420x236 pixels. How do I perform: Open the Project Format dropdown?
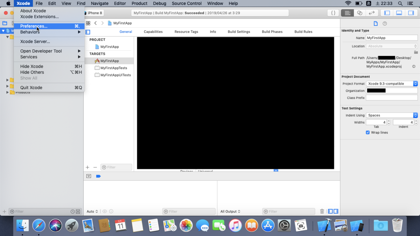coord(392,84)
